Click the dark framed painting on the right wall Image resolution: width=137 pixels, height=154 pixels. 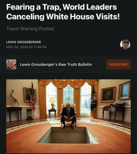108,95
